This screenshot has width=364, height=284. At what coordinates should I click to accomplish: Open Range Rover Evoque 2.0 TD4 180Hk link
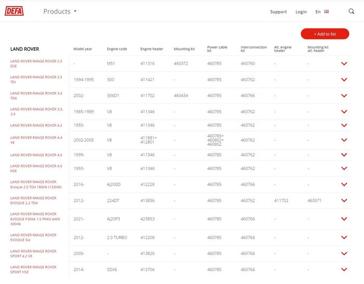pyautogui.click(x=36, y=185)
